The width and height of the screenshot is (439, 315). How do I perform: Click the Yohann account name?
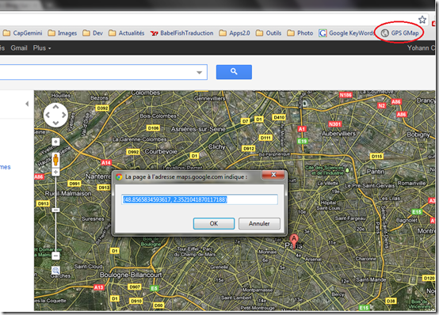tap(421, 47)
